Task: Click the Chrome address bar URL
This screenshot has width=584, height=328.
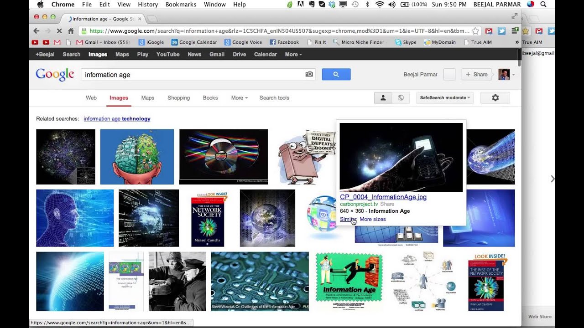Action: 280,31
